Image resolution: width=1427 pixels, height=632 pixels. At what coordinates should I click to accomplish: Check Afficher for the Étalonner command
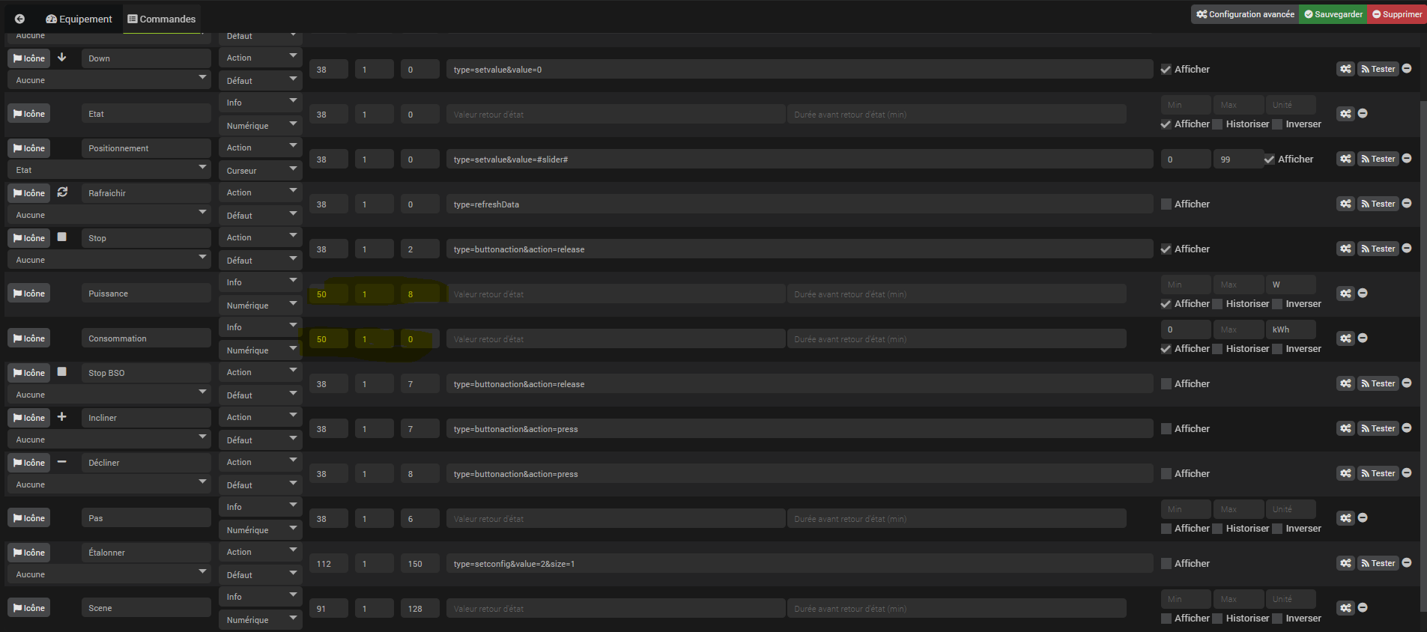(1166, 564)
